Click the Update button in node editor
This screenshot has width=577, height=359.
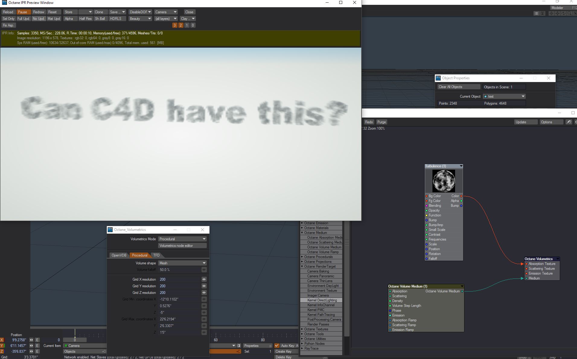point(526,122)
